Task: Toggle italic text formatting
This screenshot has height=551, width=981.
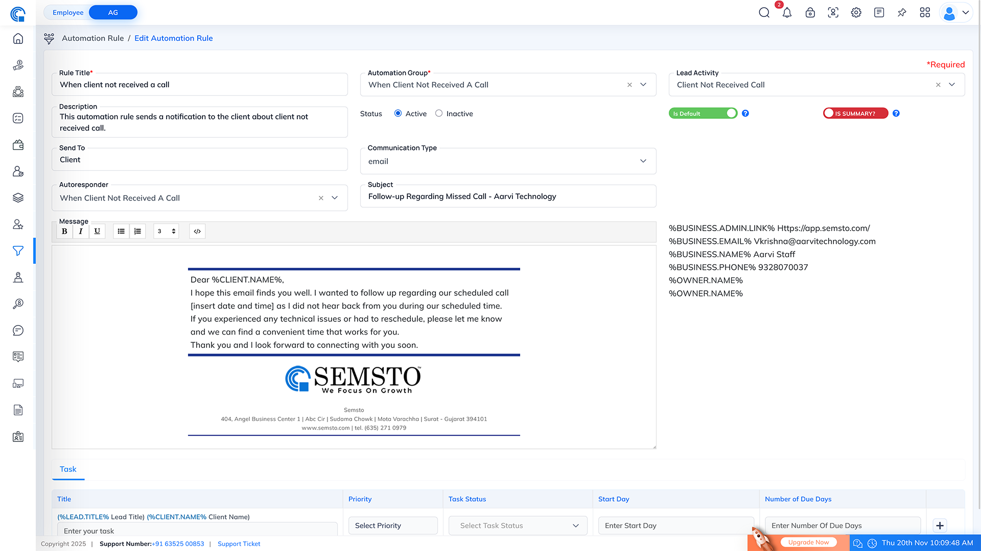Action: (81, 231)
